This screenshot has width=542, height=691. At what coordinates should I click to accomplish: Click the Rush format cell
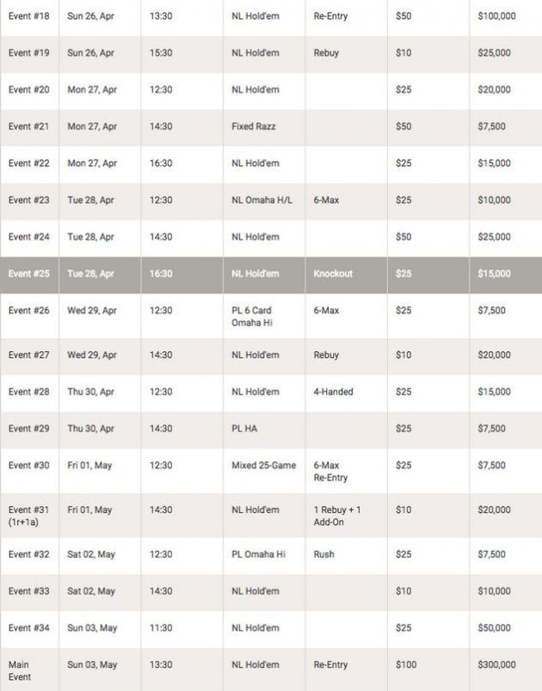click(x=323, y=554)
